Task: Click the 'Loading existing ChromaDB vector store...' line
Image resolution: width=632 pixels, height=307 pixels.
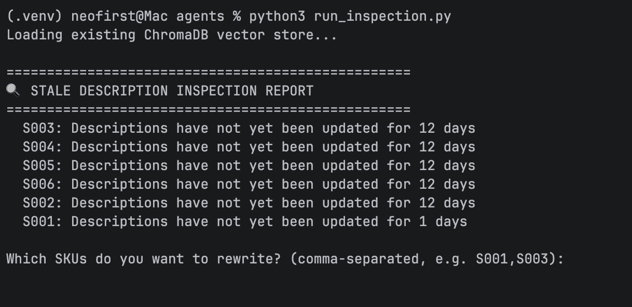Action: click(x=172, y=35)
